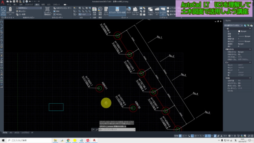This screenshot has height=143, width=254.
Task: Collapse the 一般 properties section
Action: pyautogui.click(x=250, y=29)
